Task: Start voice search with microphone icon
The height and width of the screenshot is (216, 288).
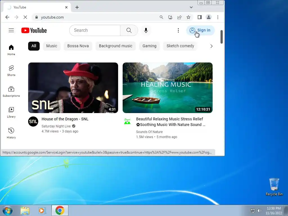Action: pos(146,30)
